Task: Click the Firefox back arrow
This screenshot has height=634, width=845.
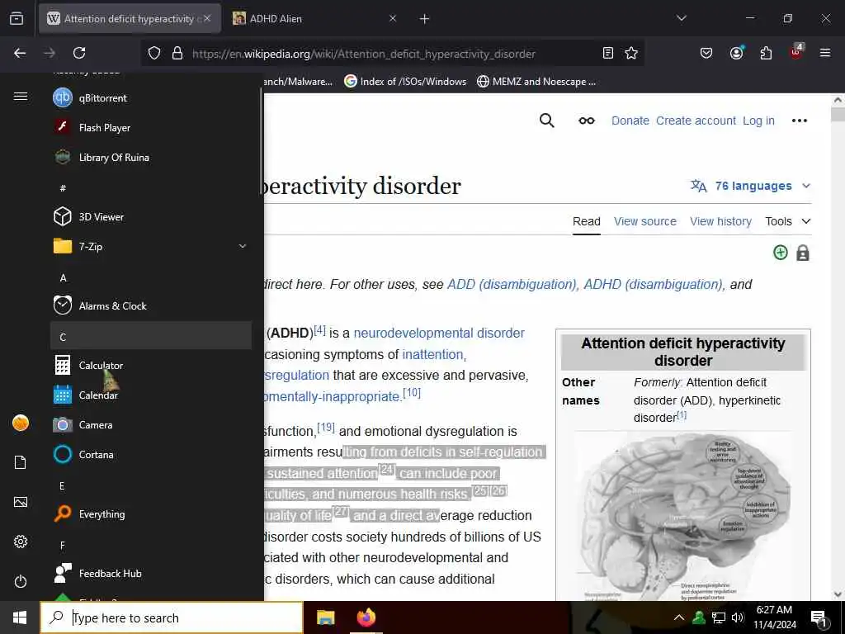Action: pos(20,53)
